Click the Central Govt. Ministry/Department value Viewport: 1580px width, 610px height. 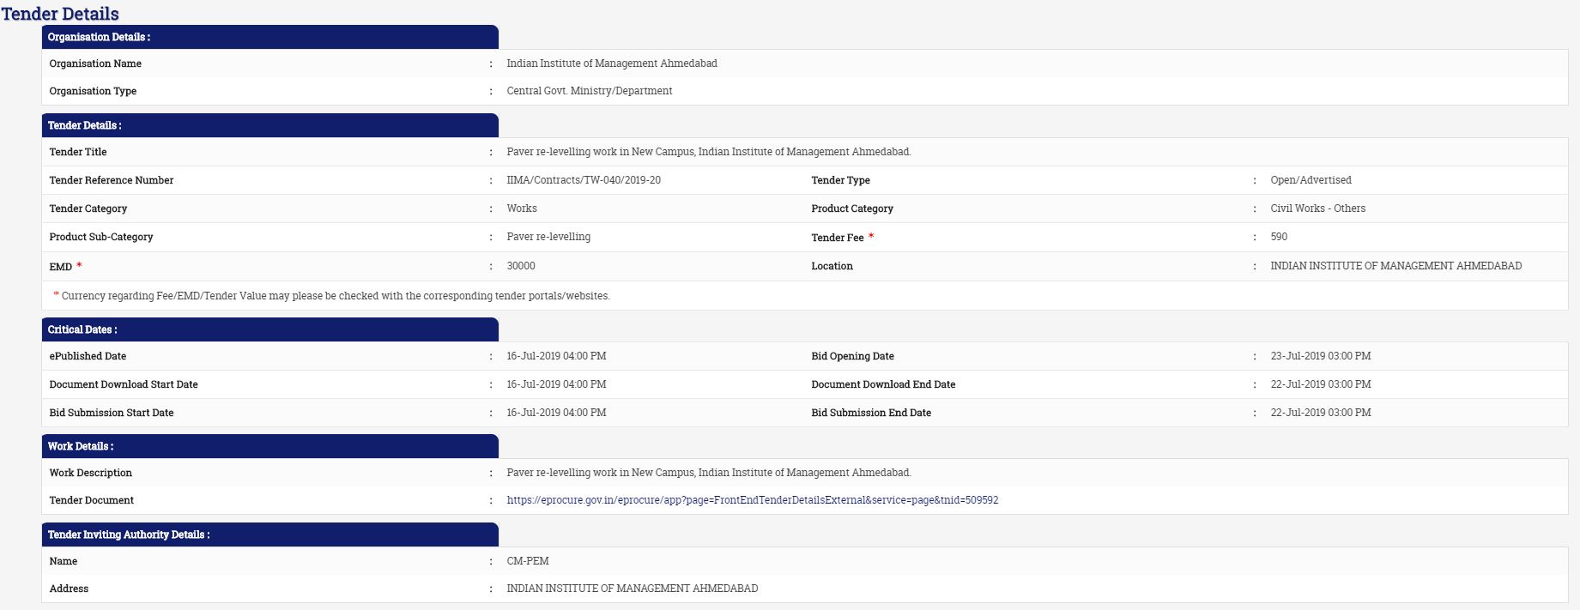pyautogui.click(x=589, y=91)
